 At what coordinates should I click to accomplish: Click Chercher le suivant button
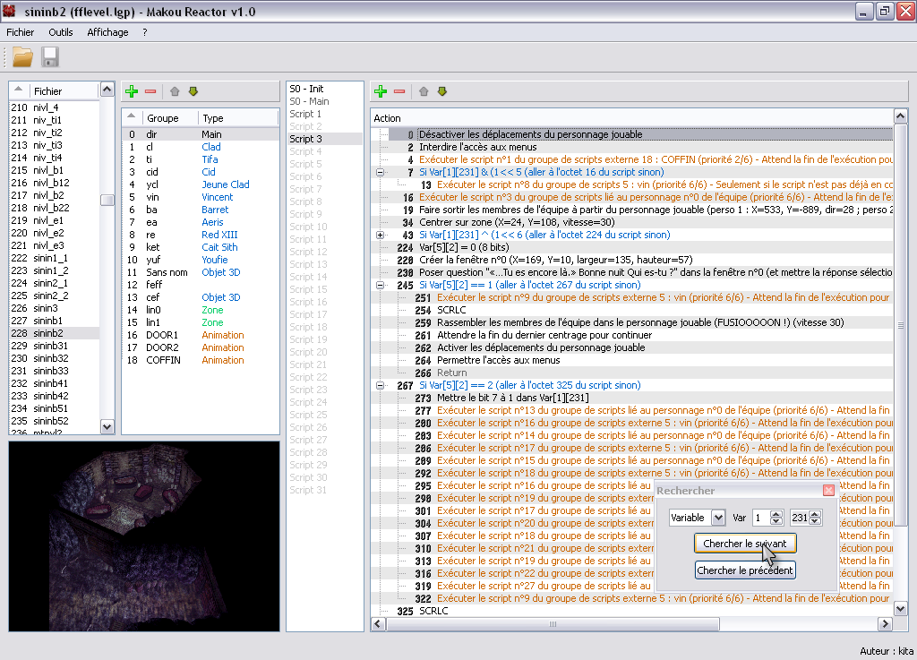click(x=744, y=544)
